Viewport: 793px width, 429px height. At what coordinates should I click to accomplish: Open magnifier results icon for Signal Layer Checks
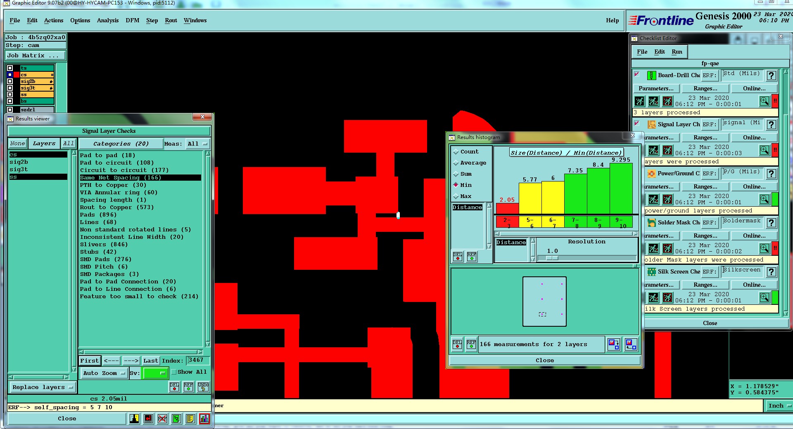(765, 150)
